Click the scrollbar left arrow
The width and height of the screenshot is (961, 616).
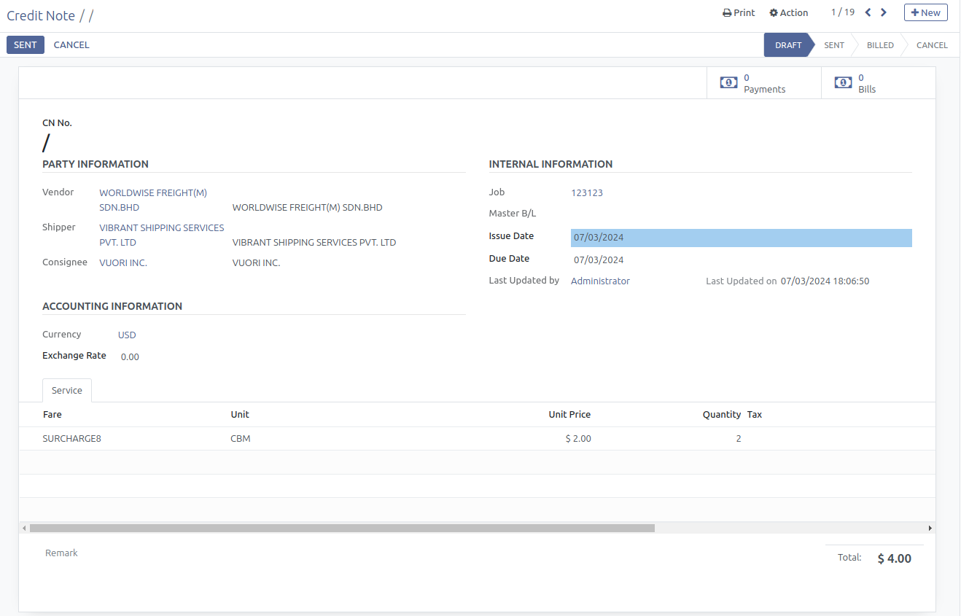(x=24, y=528)
